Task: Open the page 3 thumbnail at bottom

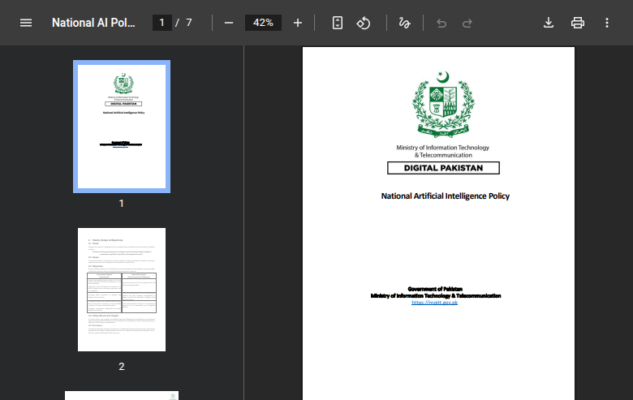Action: pos(122,395)
